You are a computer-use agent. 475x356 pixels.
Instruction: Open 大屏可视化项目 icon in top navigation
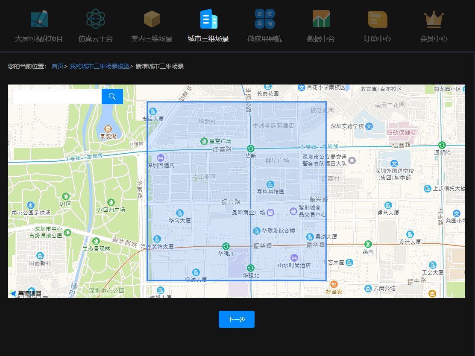(39, 19)
